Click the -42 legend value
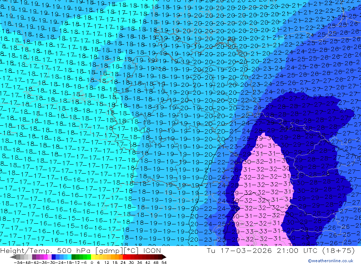This screenshot has width=361, height=264. [35, 263]
